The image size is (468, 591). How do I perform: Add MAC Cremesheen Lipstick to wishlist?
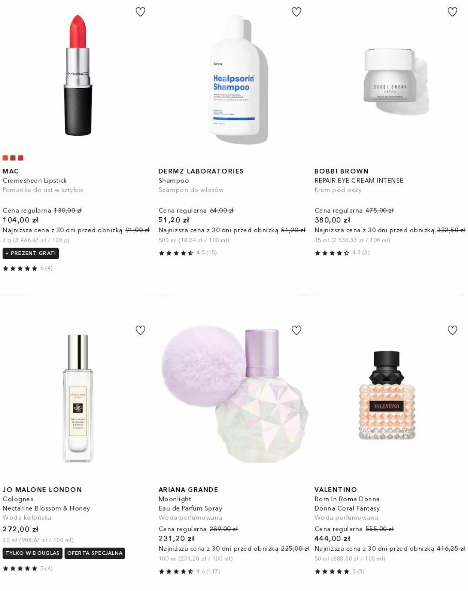[x=140, y=12]
